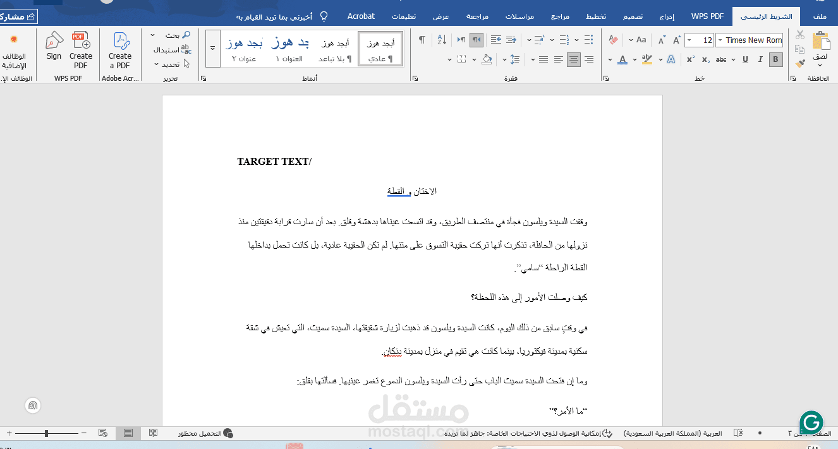Show paragraph marks pilcrow icon
Screen dimensions: 838x449
coord(422,40)
